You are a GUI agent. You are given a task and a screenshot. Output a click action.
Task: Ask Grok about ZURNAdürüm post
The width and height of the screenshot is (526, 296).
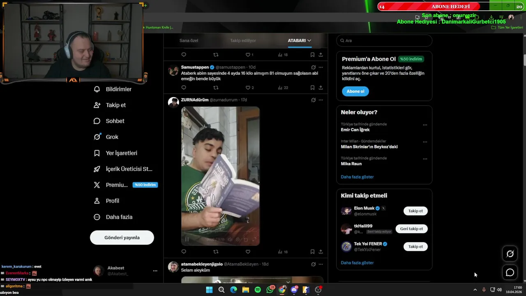coord(313,100)
